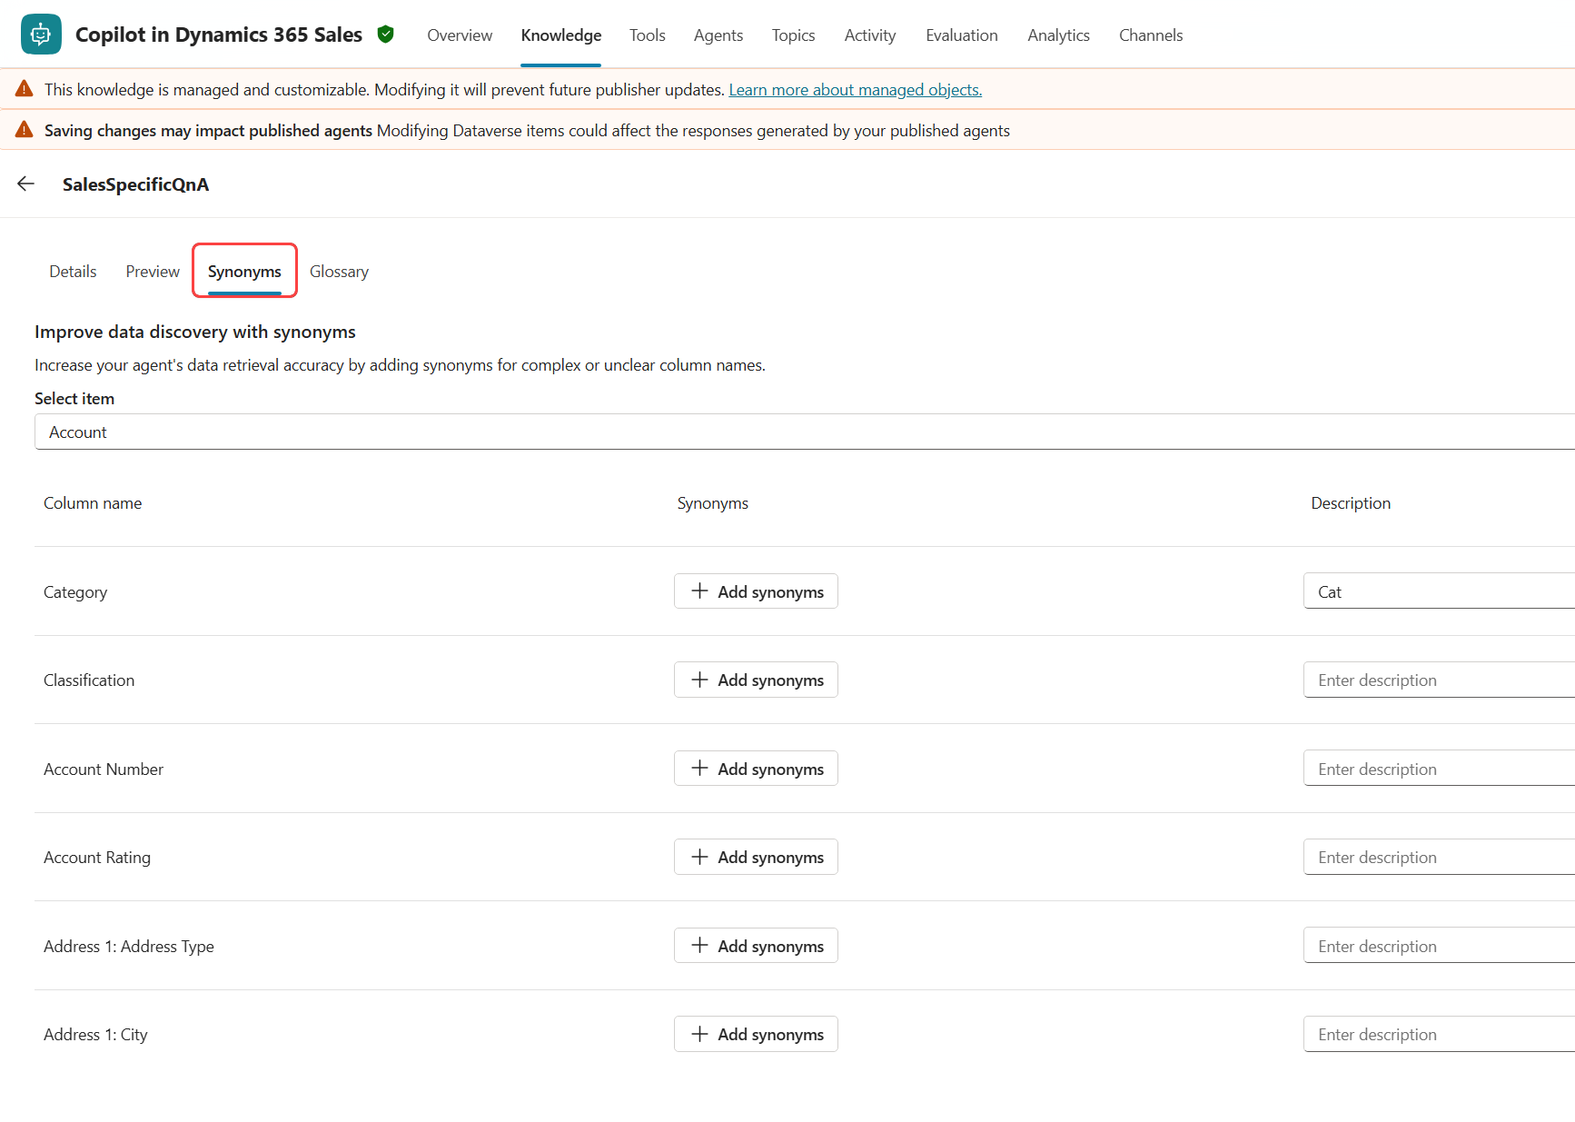
Task: Click the plus icon to add Category synonyms
Action: (699, 591)
